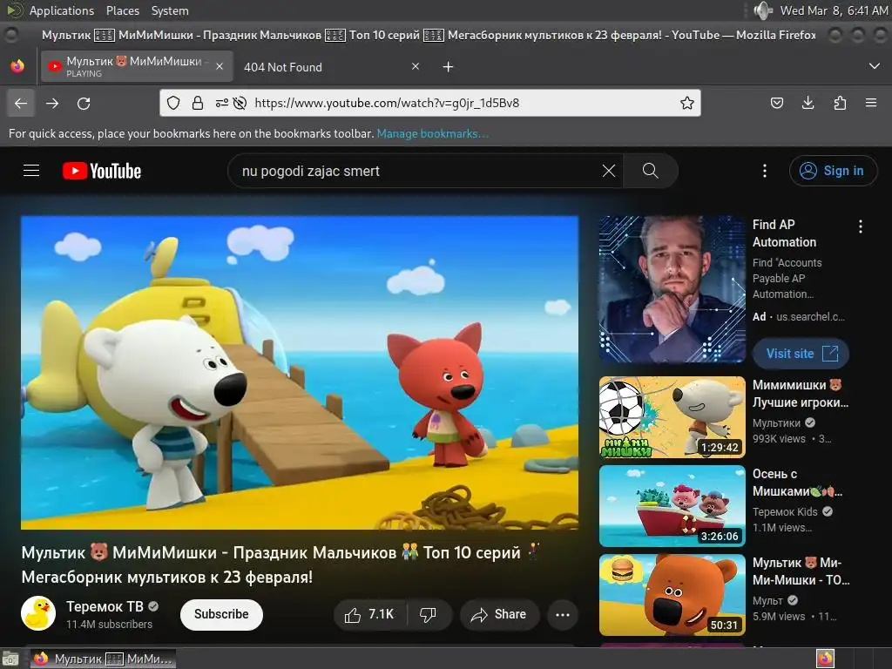Click the volume speaker icon in panel
This screenshot has height=669, width=892.
point(763,10)
